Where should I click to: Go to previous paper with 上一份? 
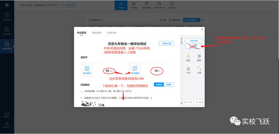[x=188, y=102]
